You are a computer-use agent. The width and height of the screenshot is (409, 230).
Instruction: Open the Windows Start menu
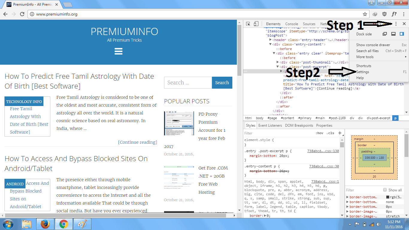[x=8, y=224]
